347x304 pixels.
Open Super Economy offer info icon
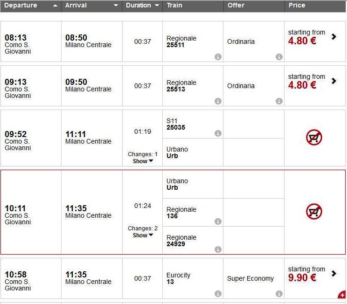(279, 294)
